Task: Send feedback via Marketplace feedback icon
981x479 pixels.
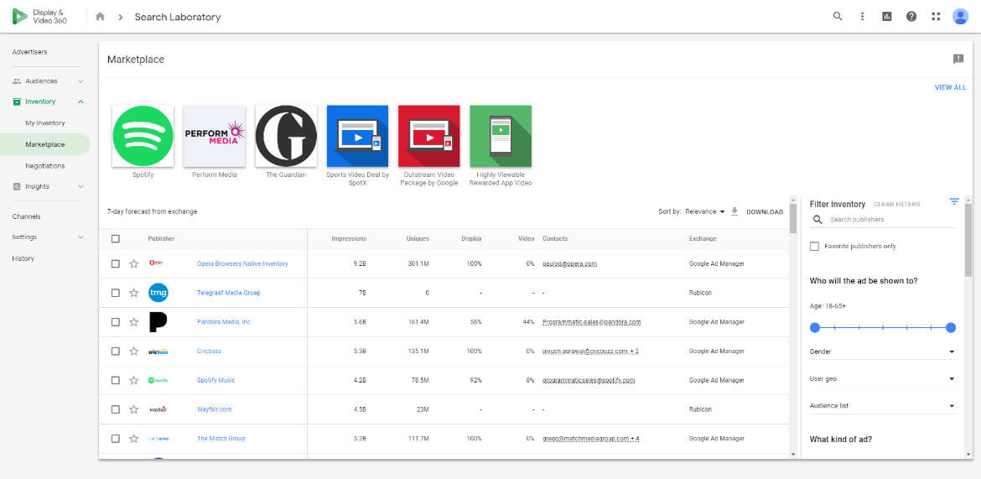Action: 958,59
